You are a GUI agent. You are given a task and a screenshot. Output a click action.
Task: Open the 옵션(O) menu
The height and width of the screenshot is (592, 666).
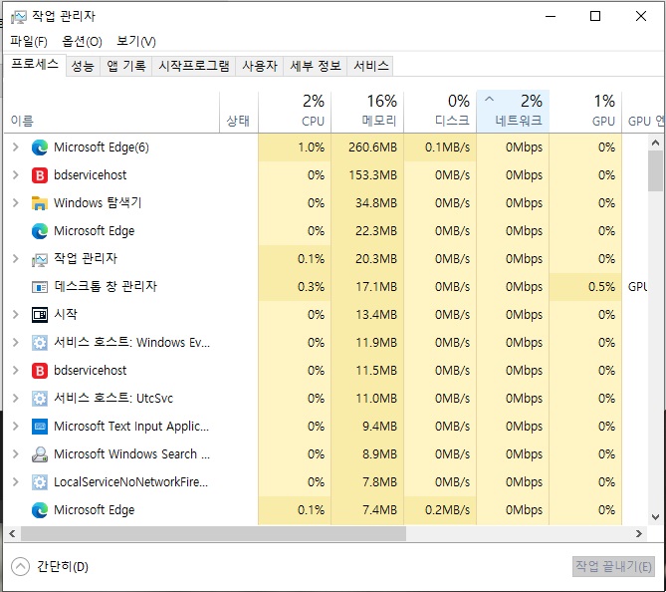82,41
